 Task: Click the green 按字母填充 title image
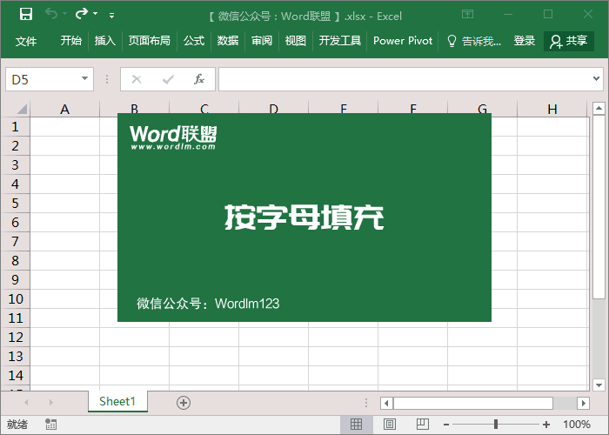304,217
